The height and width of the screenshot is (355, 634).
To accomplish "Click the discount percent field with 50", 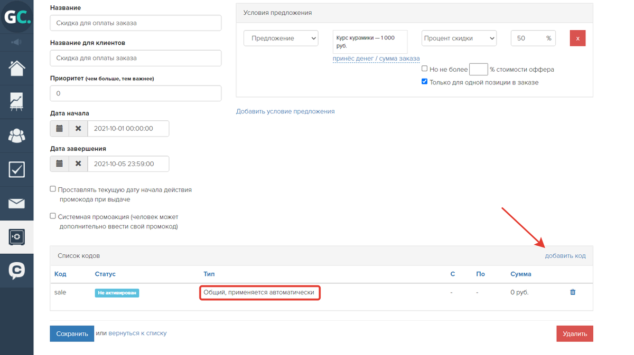I will click(533, 38).
